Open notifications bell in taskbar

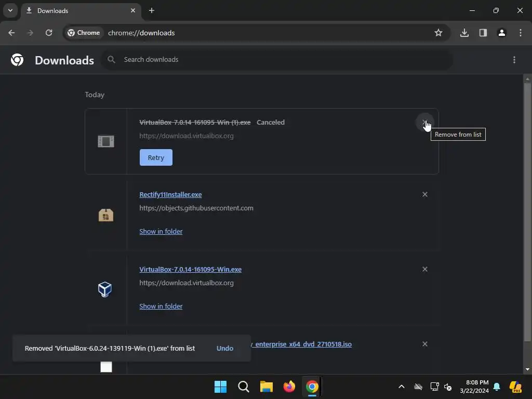tap(497, 387)
